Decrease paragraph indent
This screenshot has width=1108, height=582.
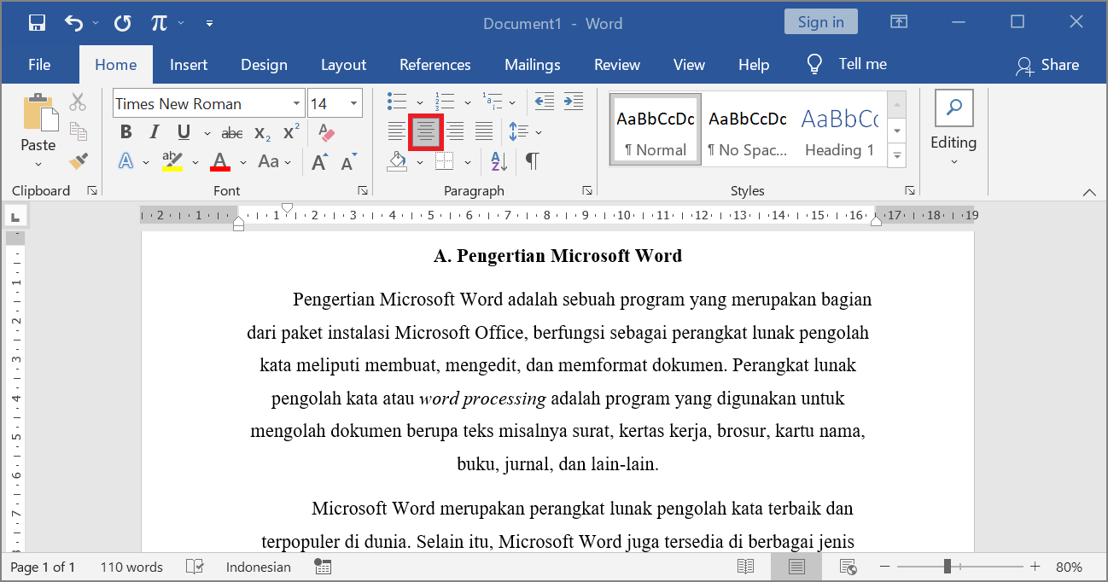click(x=545, y=102)
